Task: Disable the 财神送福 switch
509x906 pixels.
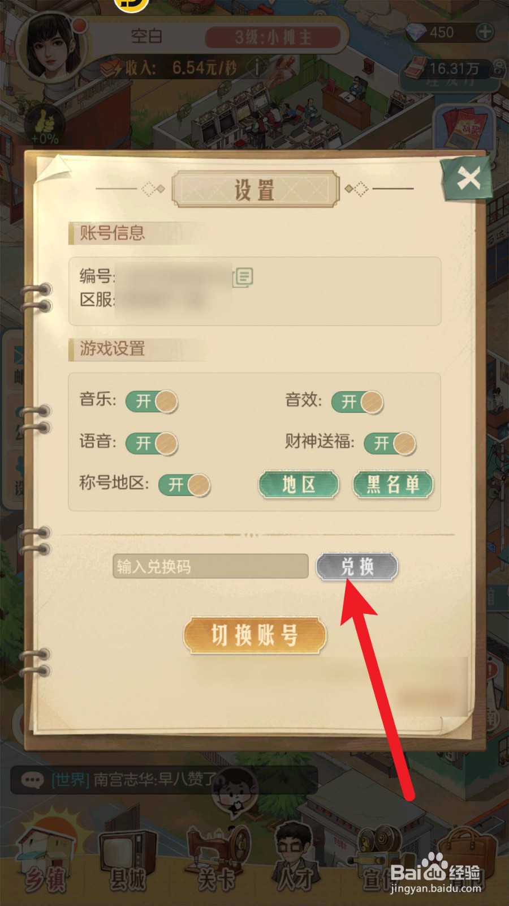Action: [x=390, y=443]
